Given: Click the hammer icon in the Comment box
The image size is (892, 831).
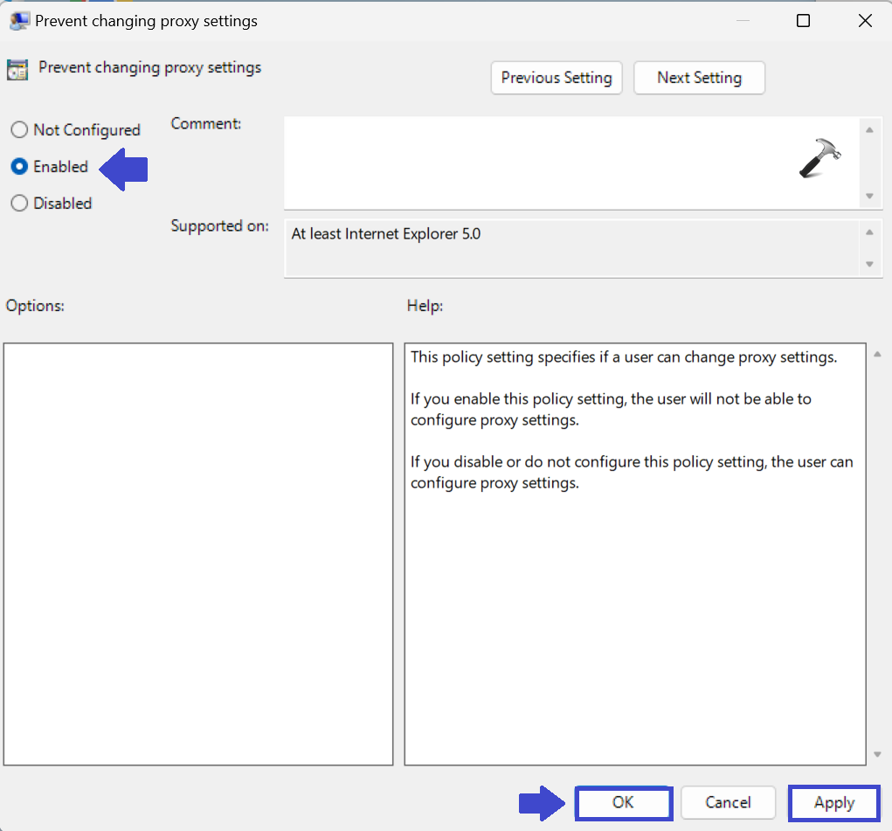Looking at the screenshot, I should 819,159.
